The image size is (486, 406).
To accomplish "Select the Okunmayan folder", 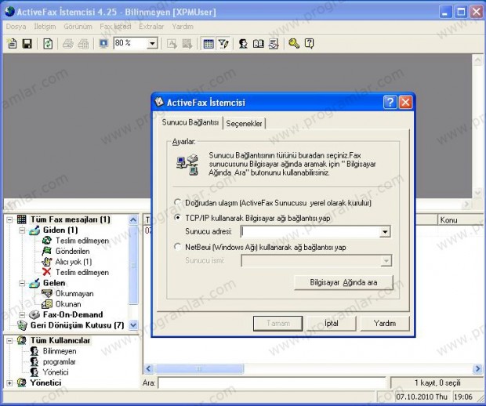I will click(74, 293).
